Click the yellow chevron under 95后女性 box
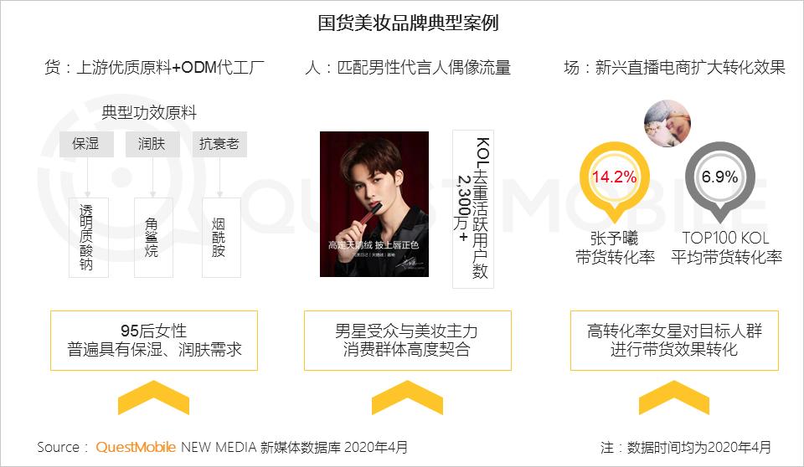Image resolution: width=804 pixels, height=467 pixels. pos(153,398)
